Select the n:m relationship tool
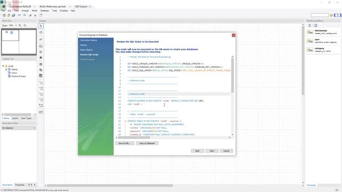342x192 pixels. 41,106
